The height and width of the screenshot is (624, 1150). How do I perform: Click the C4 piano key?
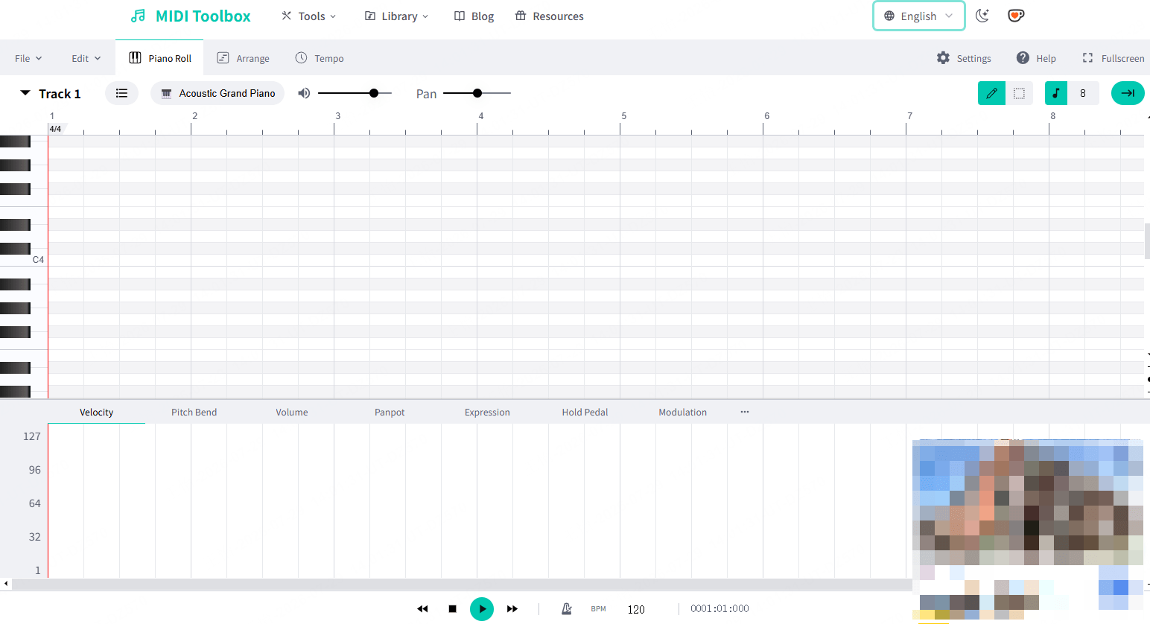pos(24,260)
